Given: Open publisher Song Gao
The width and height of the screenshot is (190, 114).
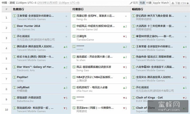Looking at the screenshot, I should tap(83, 70).
